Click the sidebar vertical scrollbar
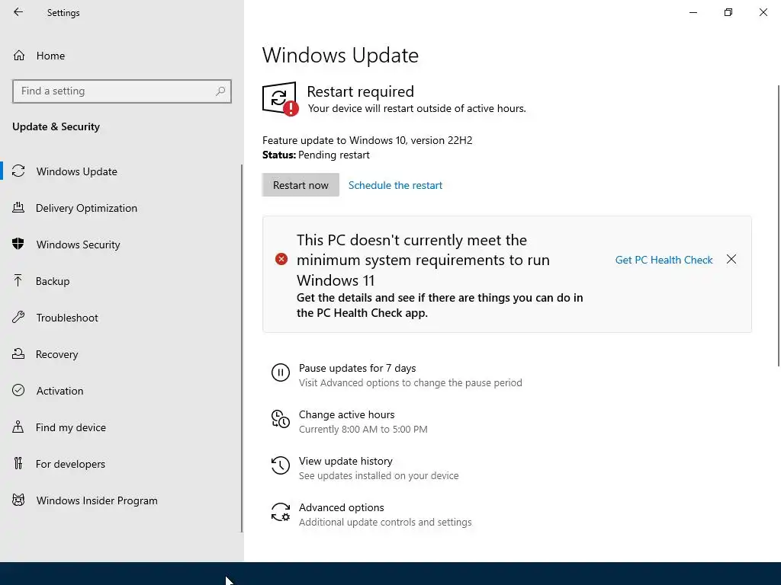Viewport: 781px width, 585px height. coord(242,348)
